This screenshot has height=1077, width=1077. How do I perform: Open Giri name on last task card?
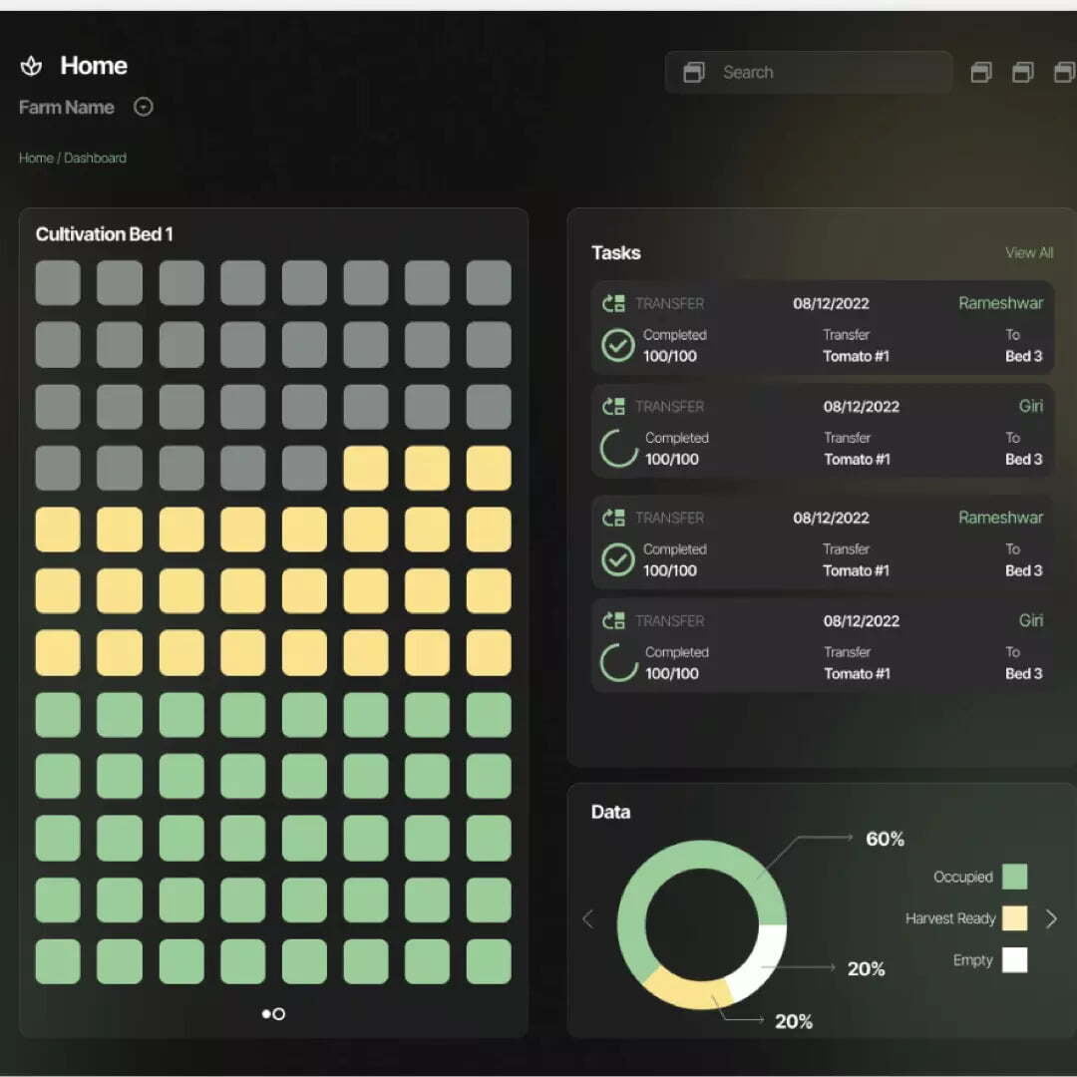pos(1031,620)
